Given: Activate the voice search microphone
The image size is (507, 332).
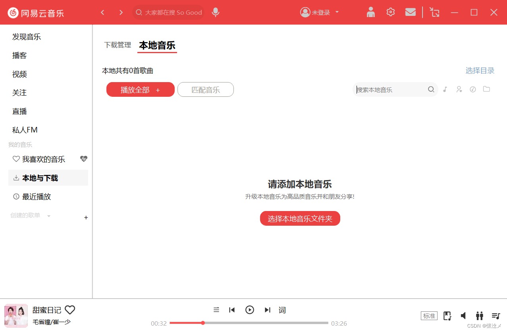Looking at the screenshot, I should pos(215,12).
